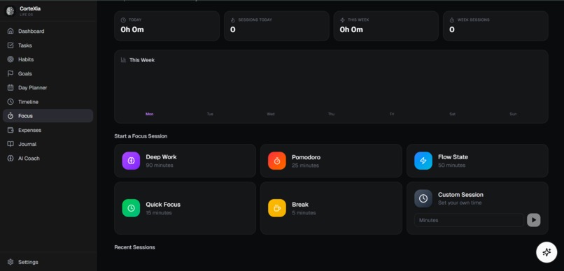
Task: Open the Expenses page
Action: (48, 130)
